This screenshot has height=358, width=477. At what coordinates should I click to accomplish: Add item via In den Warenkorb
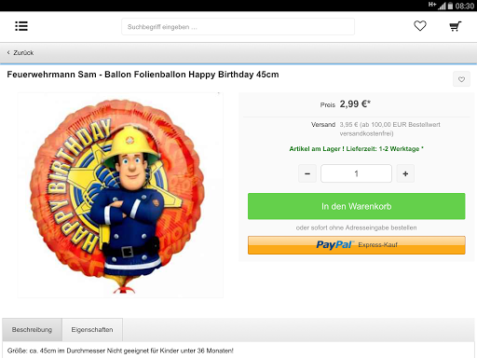point(357,206)
